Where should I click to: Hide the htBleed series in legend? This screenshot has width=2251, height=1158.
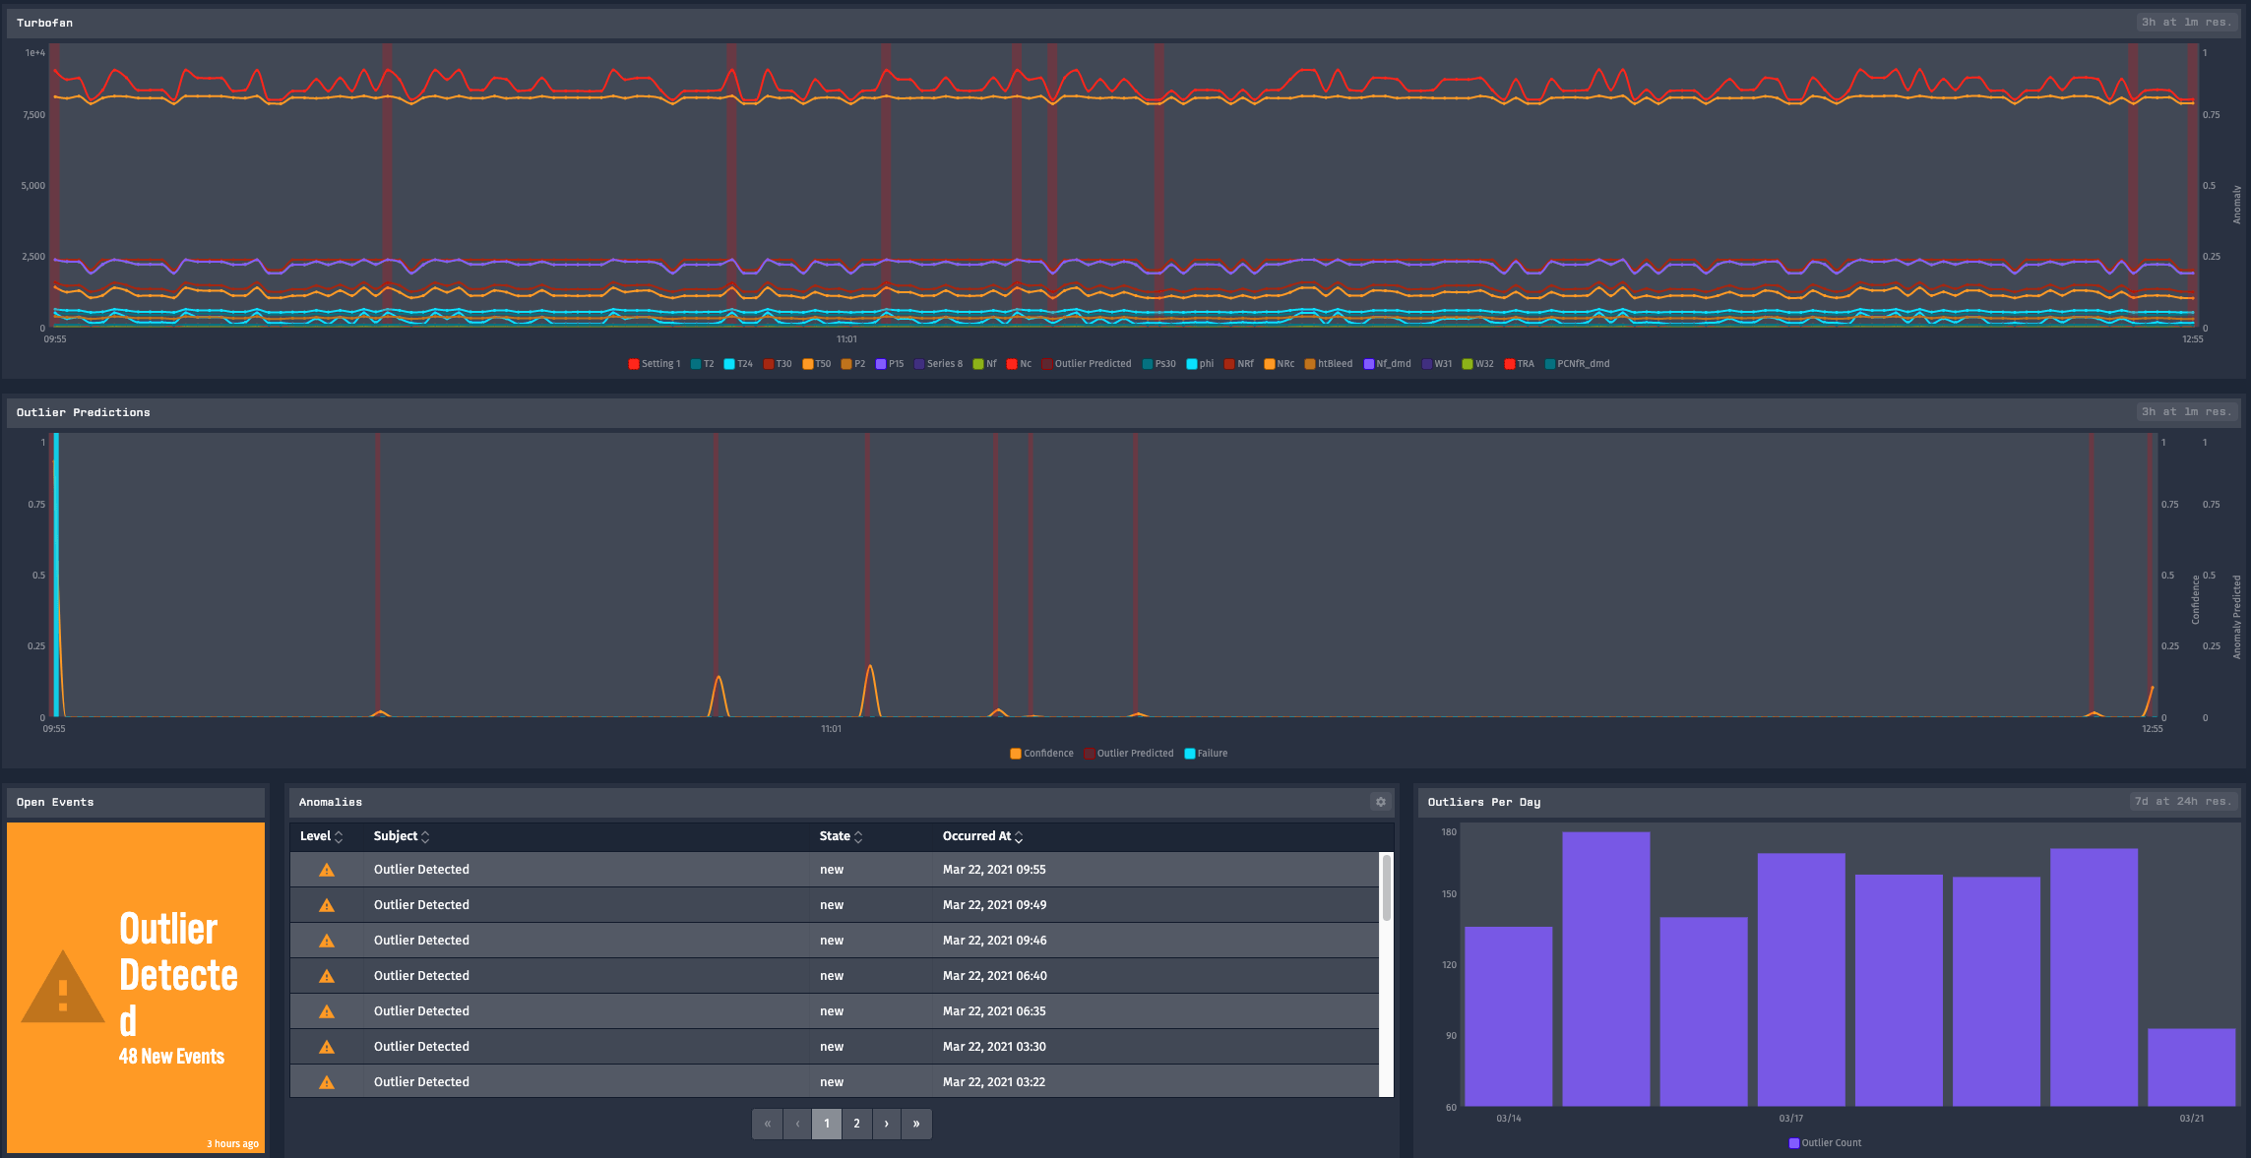1329,364
